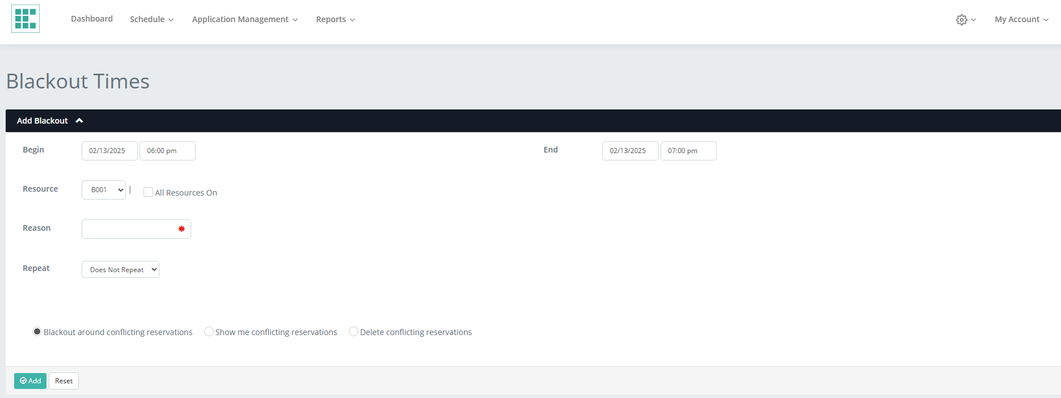Open the Does Not Repeat dropdown

point(120,269)
